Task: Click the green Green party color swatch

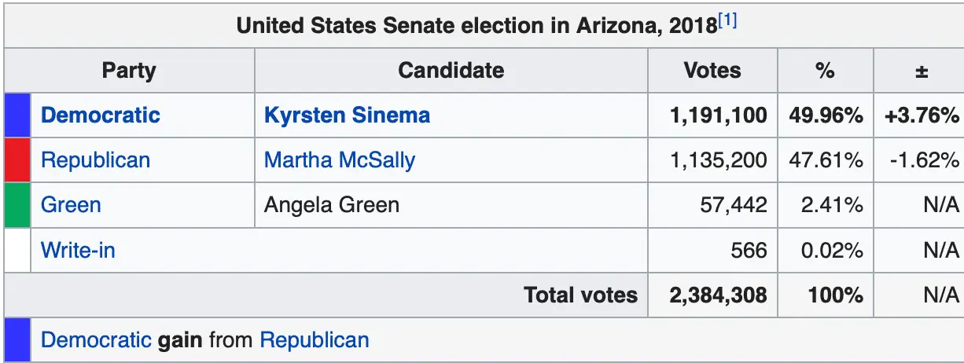Action: tap(17, 205)
